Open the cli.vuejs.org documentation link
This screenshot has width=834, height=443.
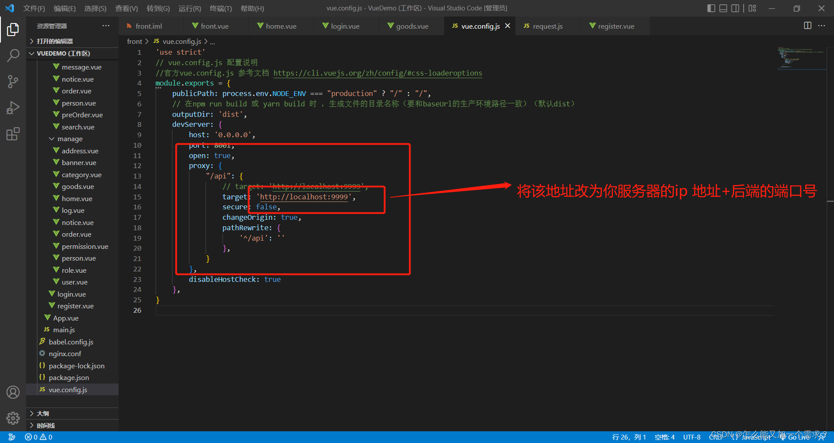(x=377, y=73)
